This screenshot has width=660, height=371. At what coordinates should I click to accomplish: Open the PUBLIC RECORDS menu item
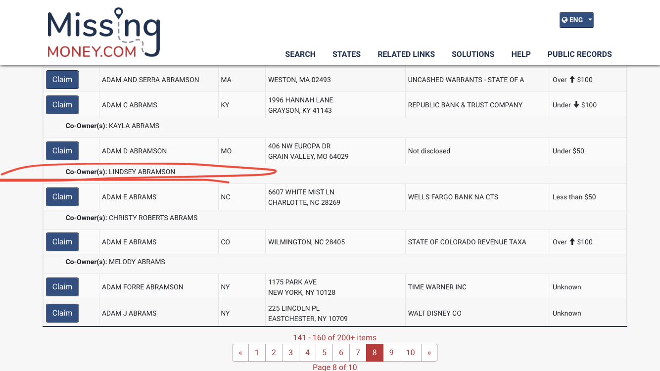tap(579, 54)
